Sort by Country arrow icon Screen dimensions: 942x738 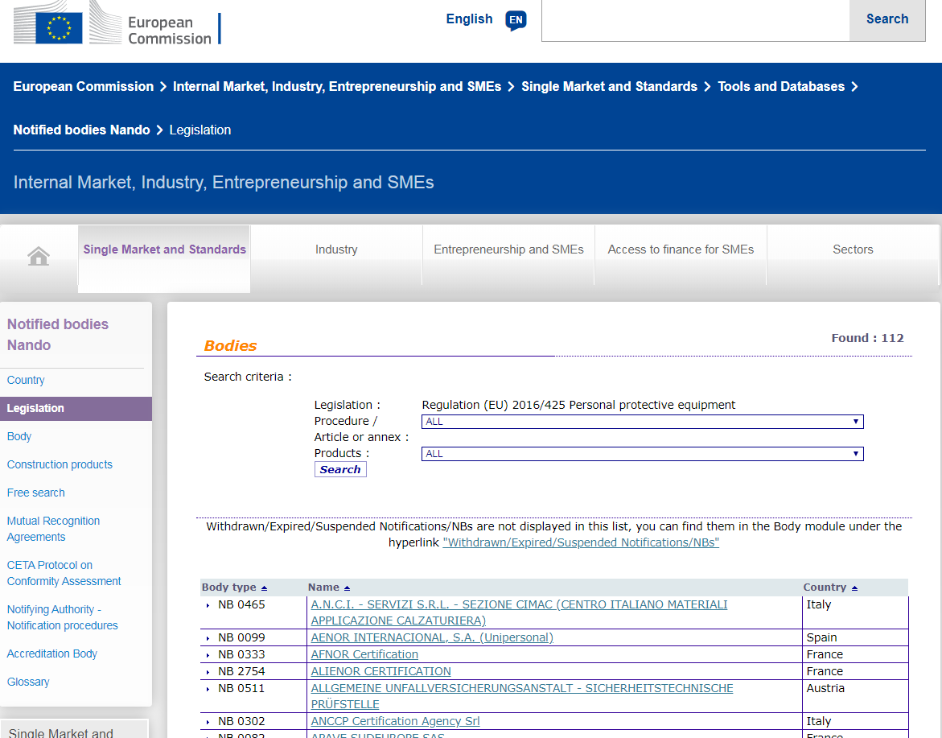point(854,588)
